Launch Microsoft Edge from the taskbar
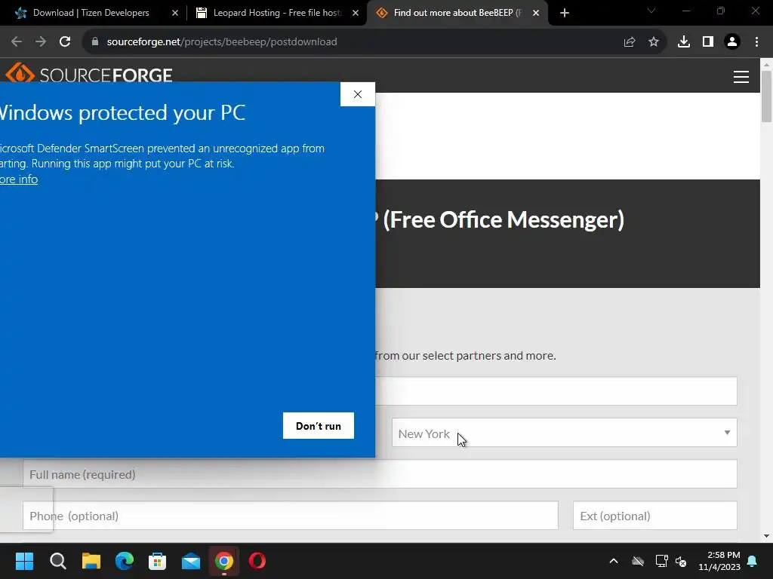The width and height of the screenshot is (773, 579). coord(125,561)
